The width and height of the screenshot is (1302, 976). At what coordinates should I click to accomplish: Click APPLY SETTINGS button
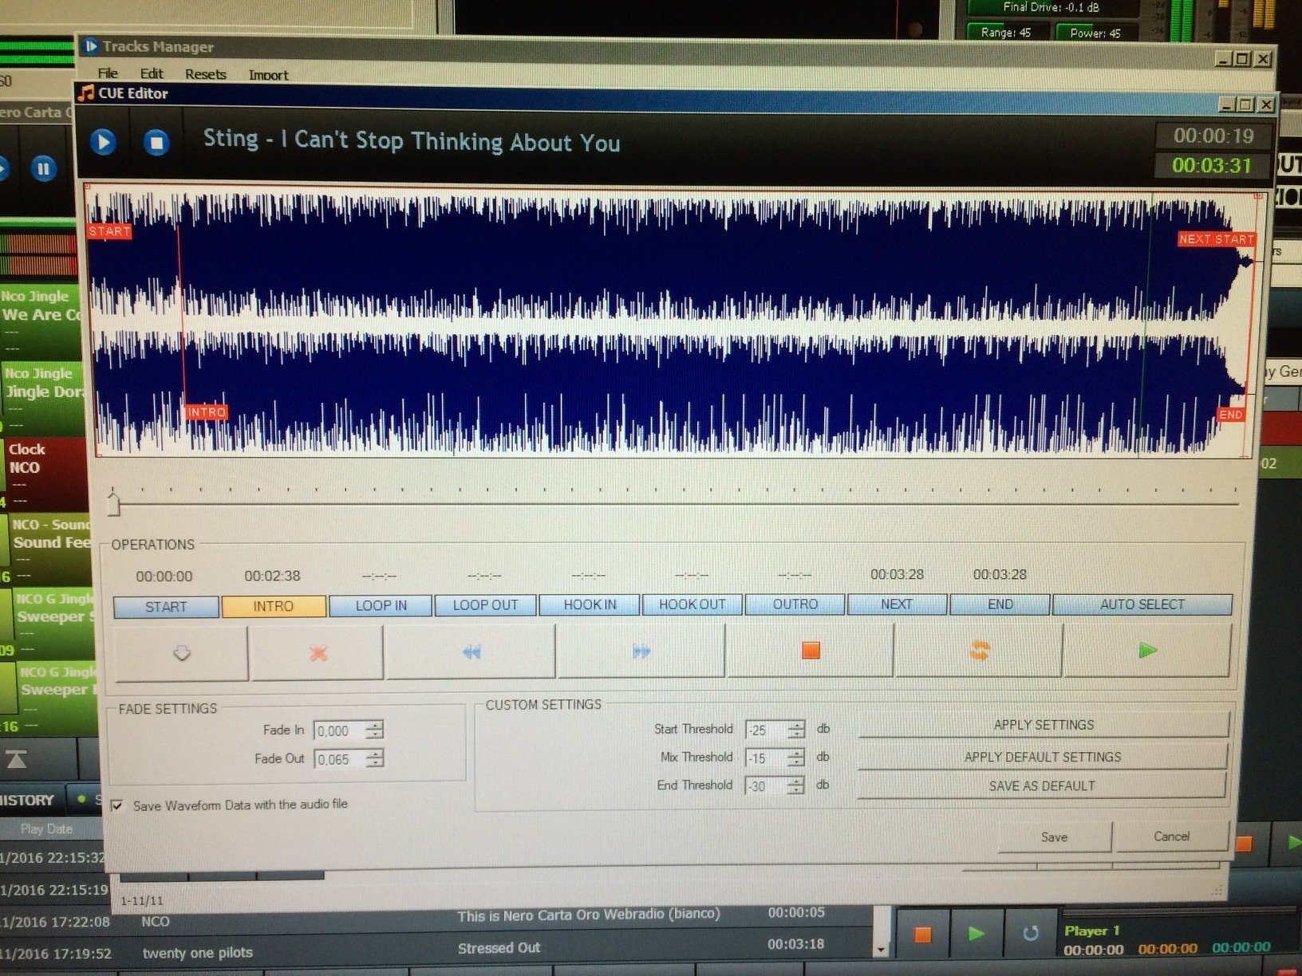[1044, 725]
